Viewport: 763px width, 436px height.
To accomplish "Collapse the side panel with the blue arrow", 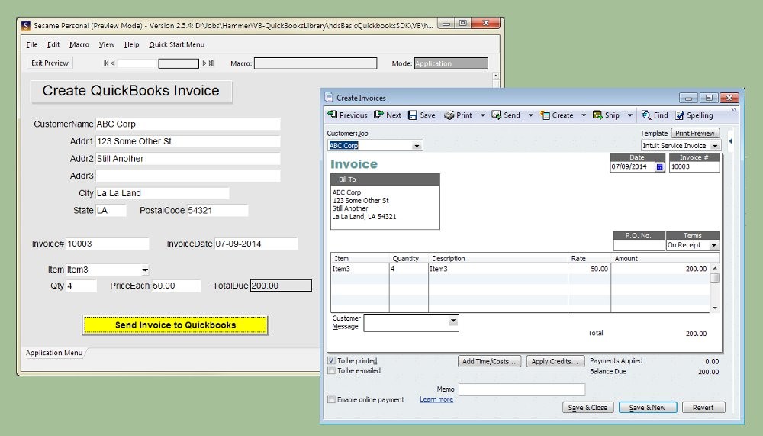I will point(730,141).
